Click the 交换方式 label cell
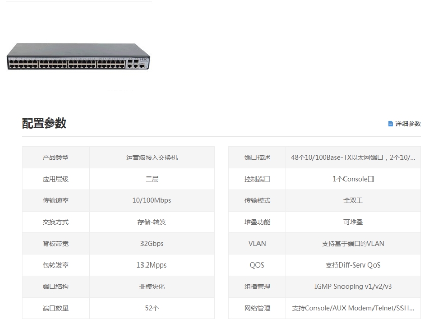Screen dimensions: 430x324 [55, 222]
